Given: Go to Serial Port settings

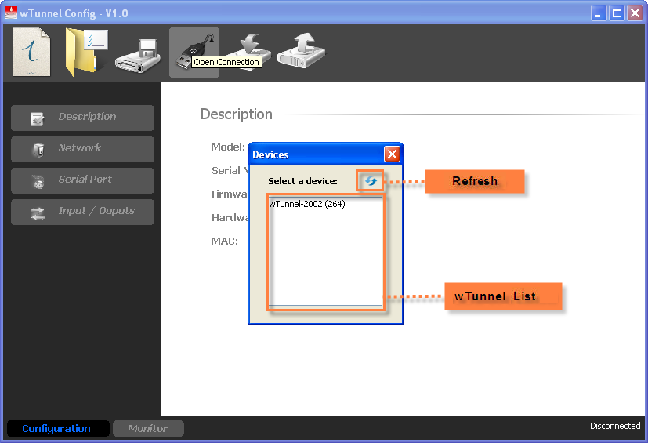Looking at the screenshot, I should [82, 180].
